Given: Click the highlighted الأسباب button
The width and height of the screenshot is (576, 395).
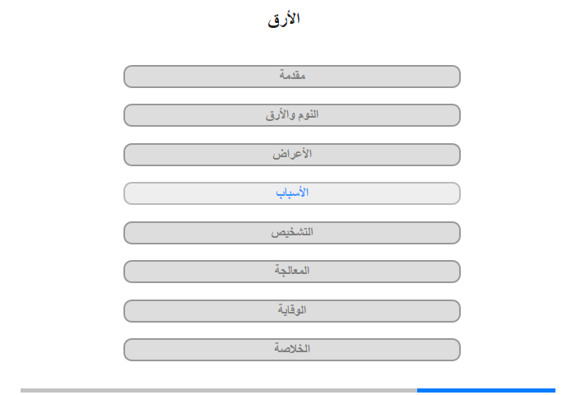Looking at the screenshot, I should (x=292, y=193).
